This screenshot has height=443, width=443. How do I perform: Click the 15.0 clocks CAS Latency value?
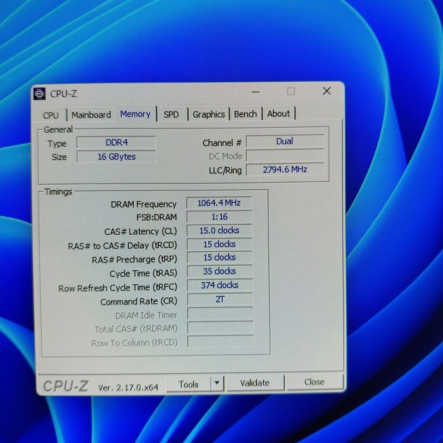tap(219, 230)
